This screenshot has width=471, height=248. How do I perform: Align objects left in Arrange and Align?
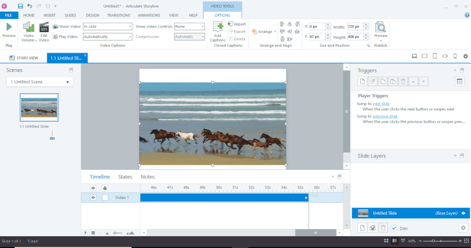[282, 24]
